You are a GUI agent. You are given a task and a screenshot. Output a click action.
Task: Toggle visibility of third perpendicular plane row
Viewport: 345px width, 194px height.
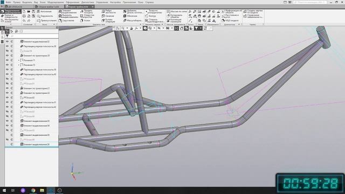(7, 74)
